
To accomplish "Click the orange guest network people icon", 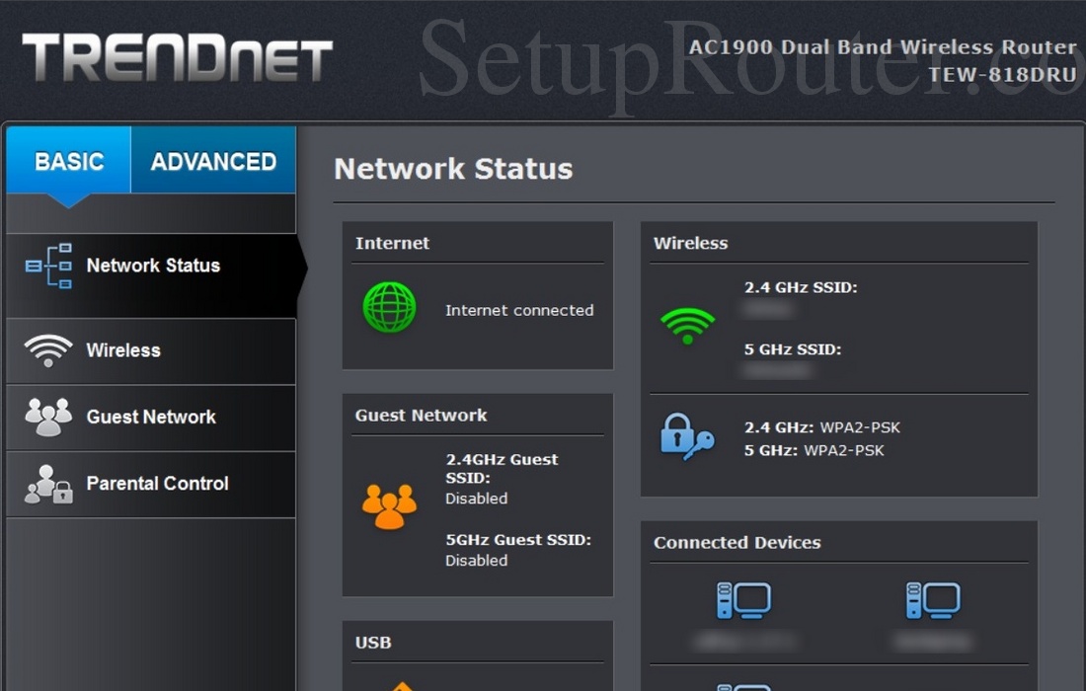I will pyautogui.click(x=389, y=506).
